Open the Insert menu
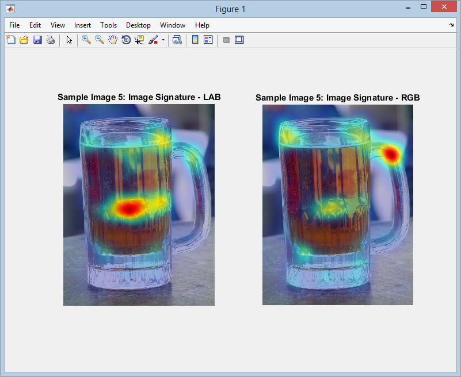461x377 pixels. click(x=82, y=25)
